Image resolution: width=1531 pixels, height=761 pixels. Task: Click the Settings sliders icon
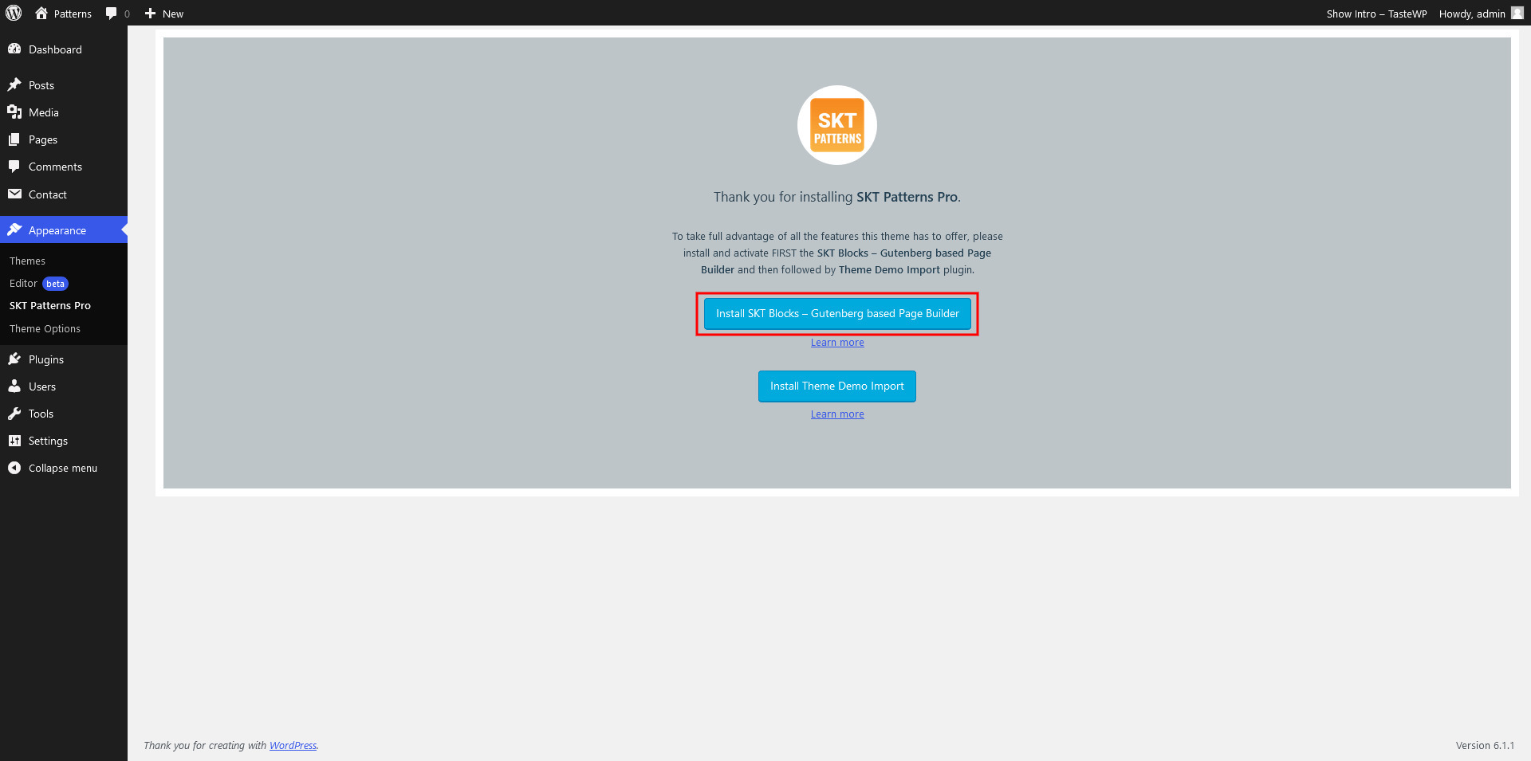tap(14, 440)
